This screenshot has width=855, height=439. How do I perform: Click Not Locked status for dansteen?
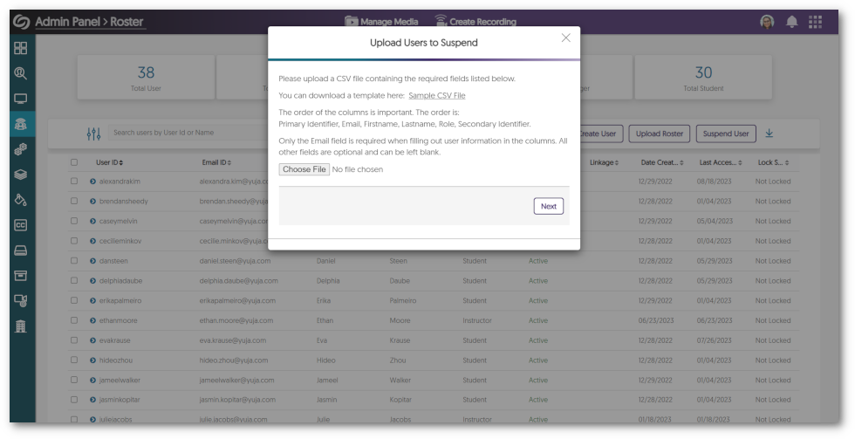tap(773, 261)
